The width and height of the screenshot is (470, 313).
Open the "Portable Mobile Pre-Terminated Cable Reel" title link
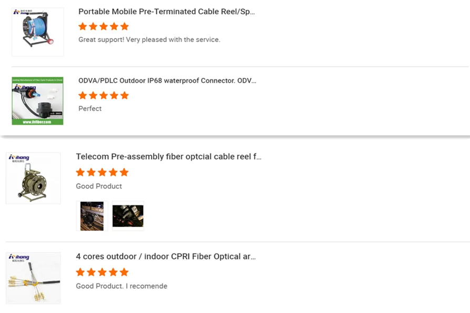166,12
